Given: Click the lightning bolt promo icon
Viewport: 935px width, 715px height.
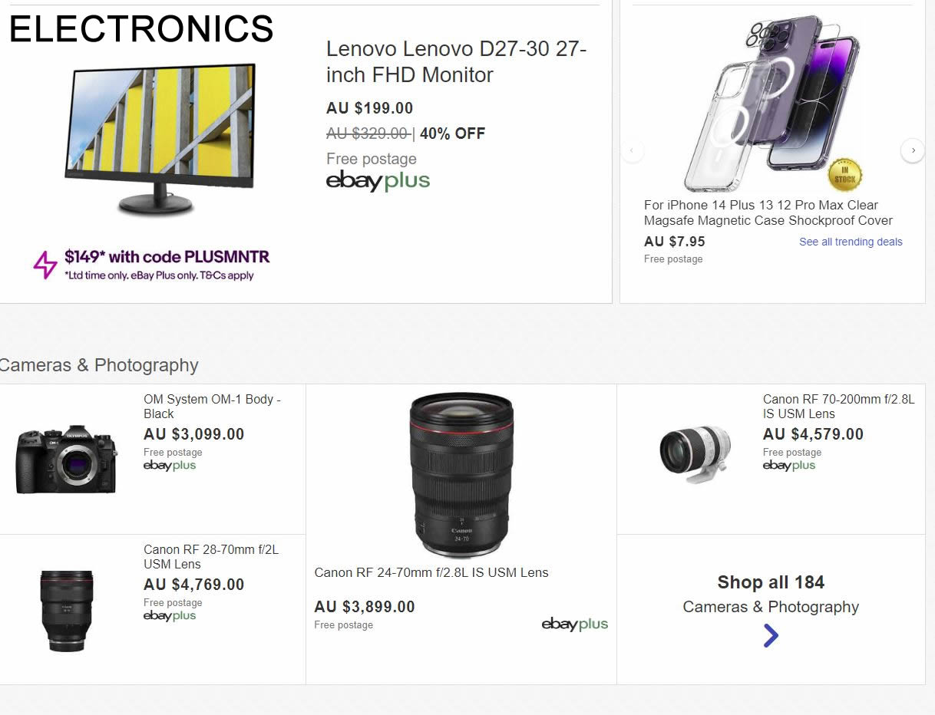Looking at the screenshot, I should point(45,265).
